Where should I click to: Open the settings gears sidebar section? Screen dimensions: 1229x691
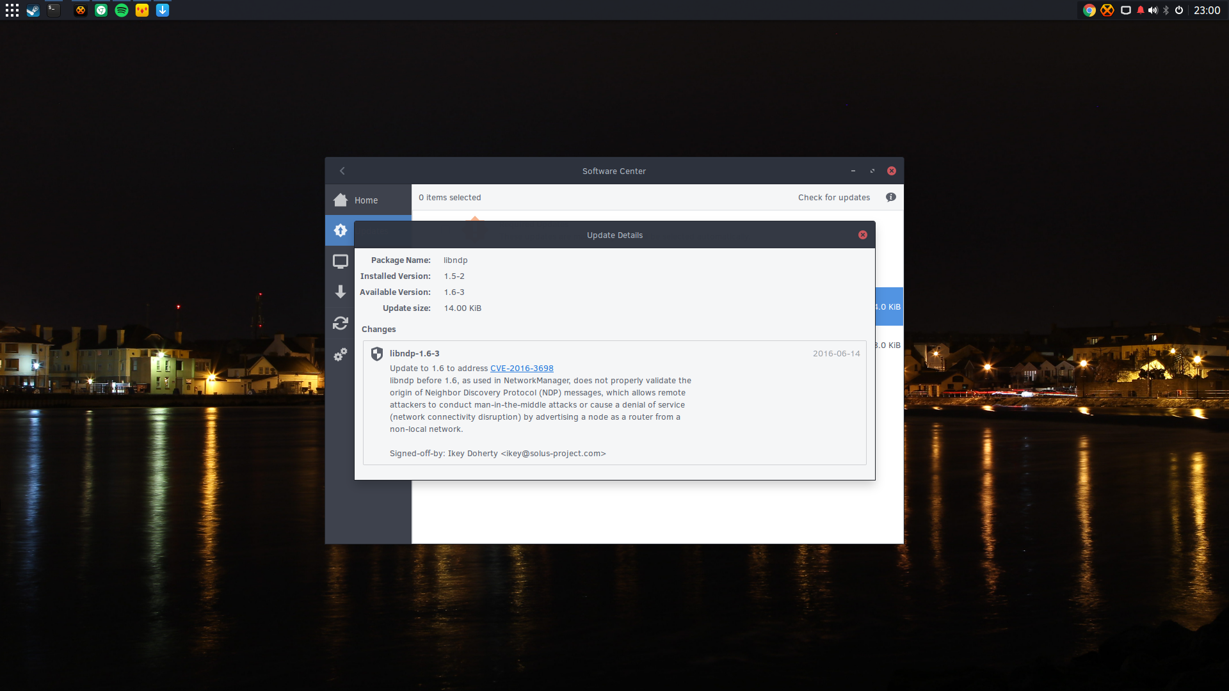[x=340, y=354]
